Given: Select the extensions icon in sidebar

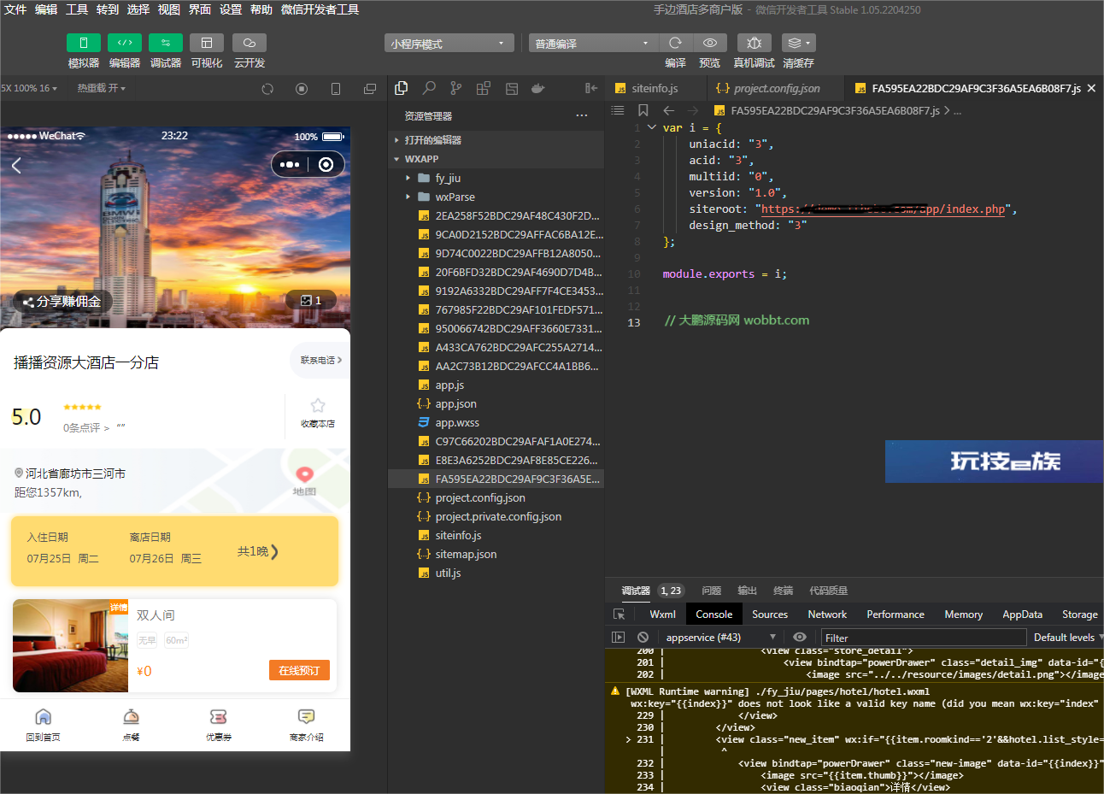Looking at the screenshot, I should click(x=484, y=88).
